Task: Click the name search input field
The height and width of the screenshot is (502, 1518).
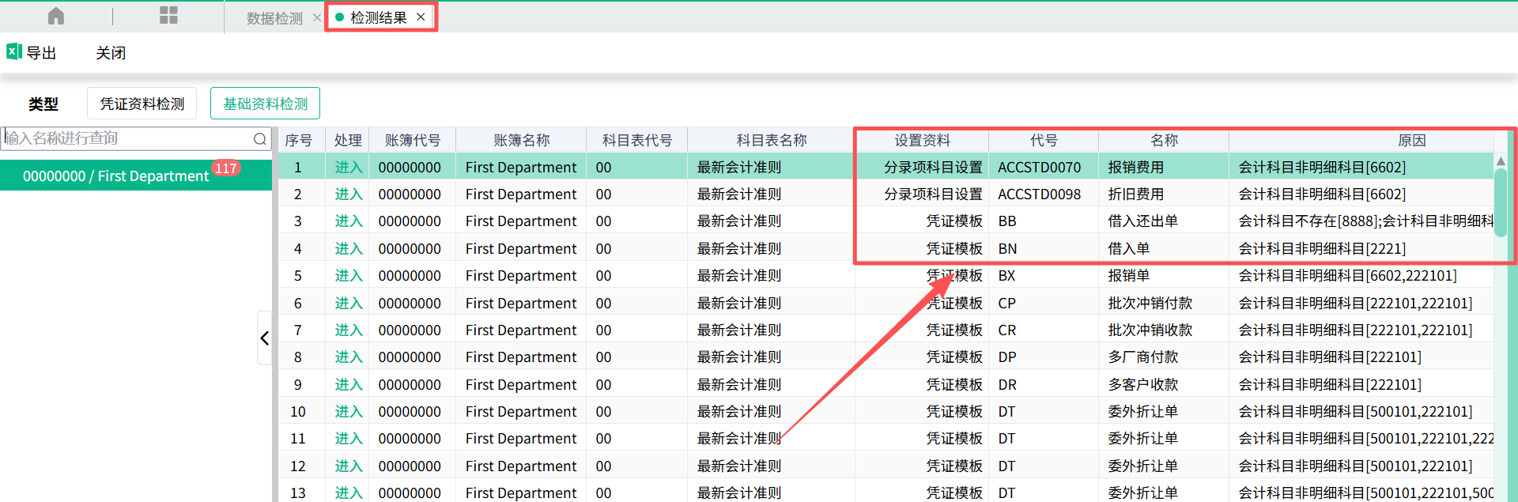Action: click(126, 138)
